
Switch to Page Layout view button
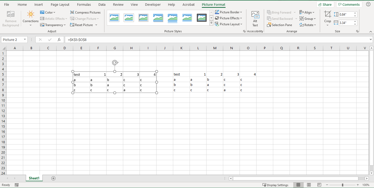[309, 185]
